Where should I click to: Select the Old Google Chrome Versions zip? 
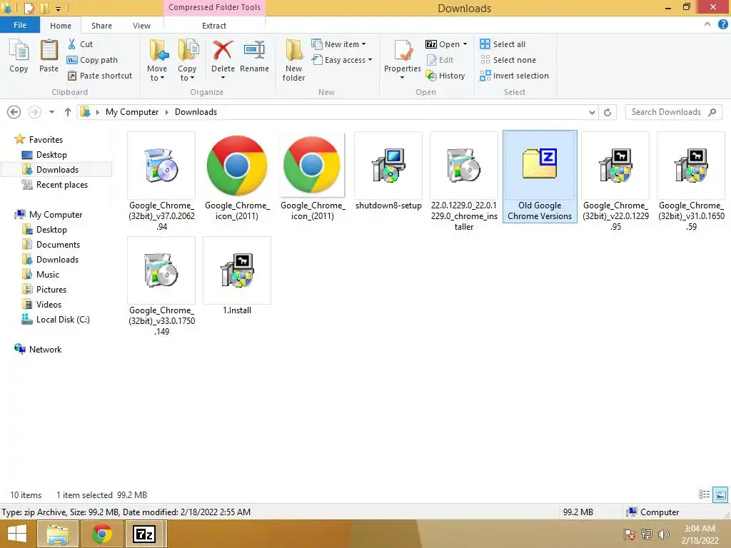point(540,177)
